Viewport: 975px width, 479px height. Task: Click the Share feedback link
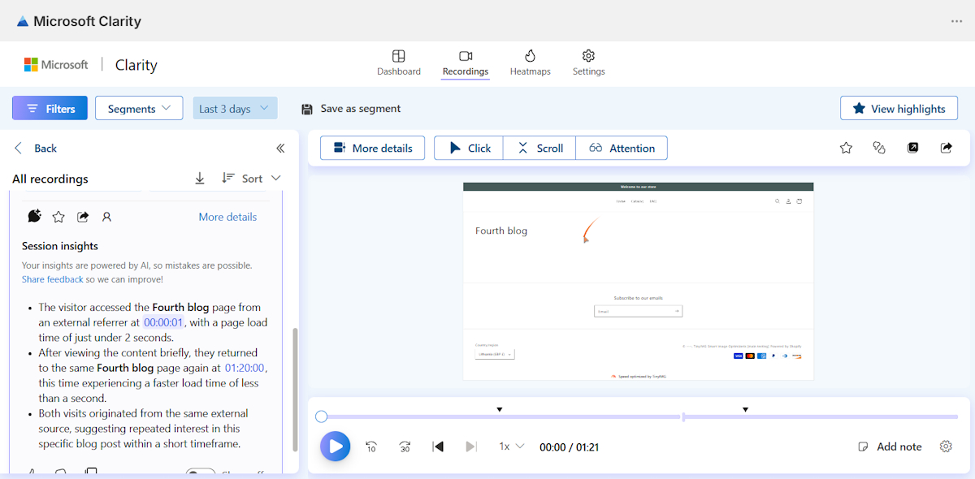point(52,278)
